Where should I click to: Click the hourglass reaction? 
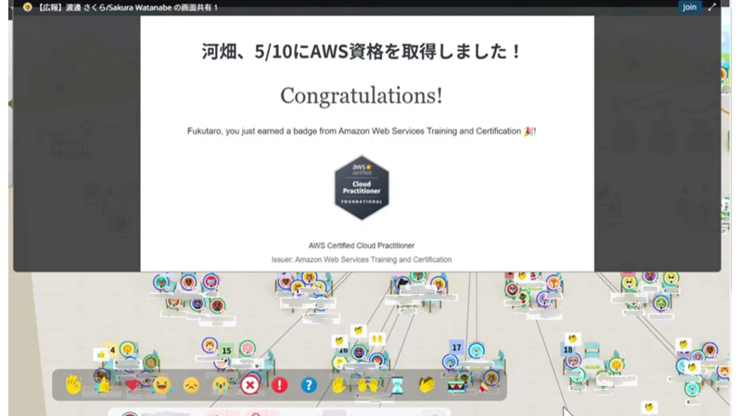tap(397, 385)
